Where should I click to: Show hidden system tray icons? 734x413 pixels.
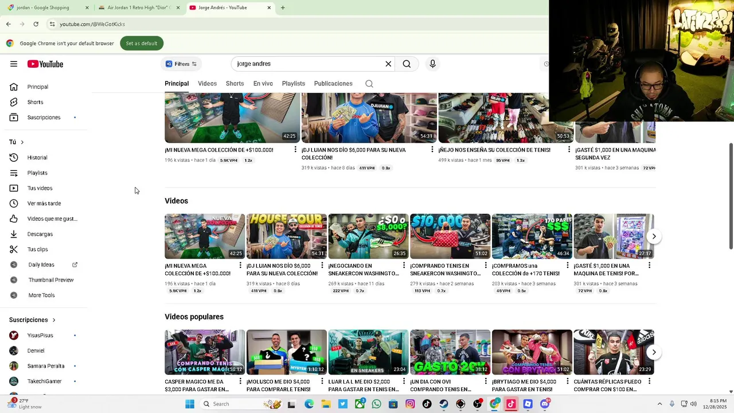[x=659, y=404]
